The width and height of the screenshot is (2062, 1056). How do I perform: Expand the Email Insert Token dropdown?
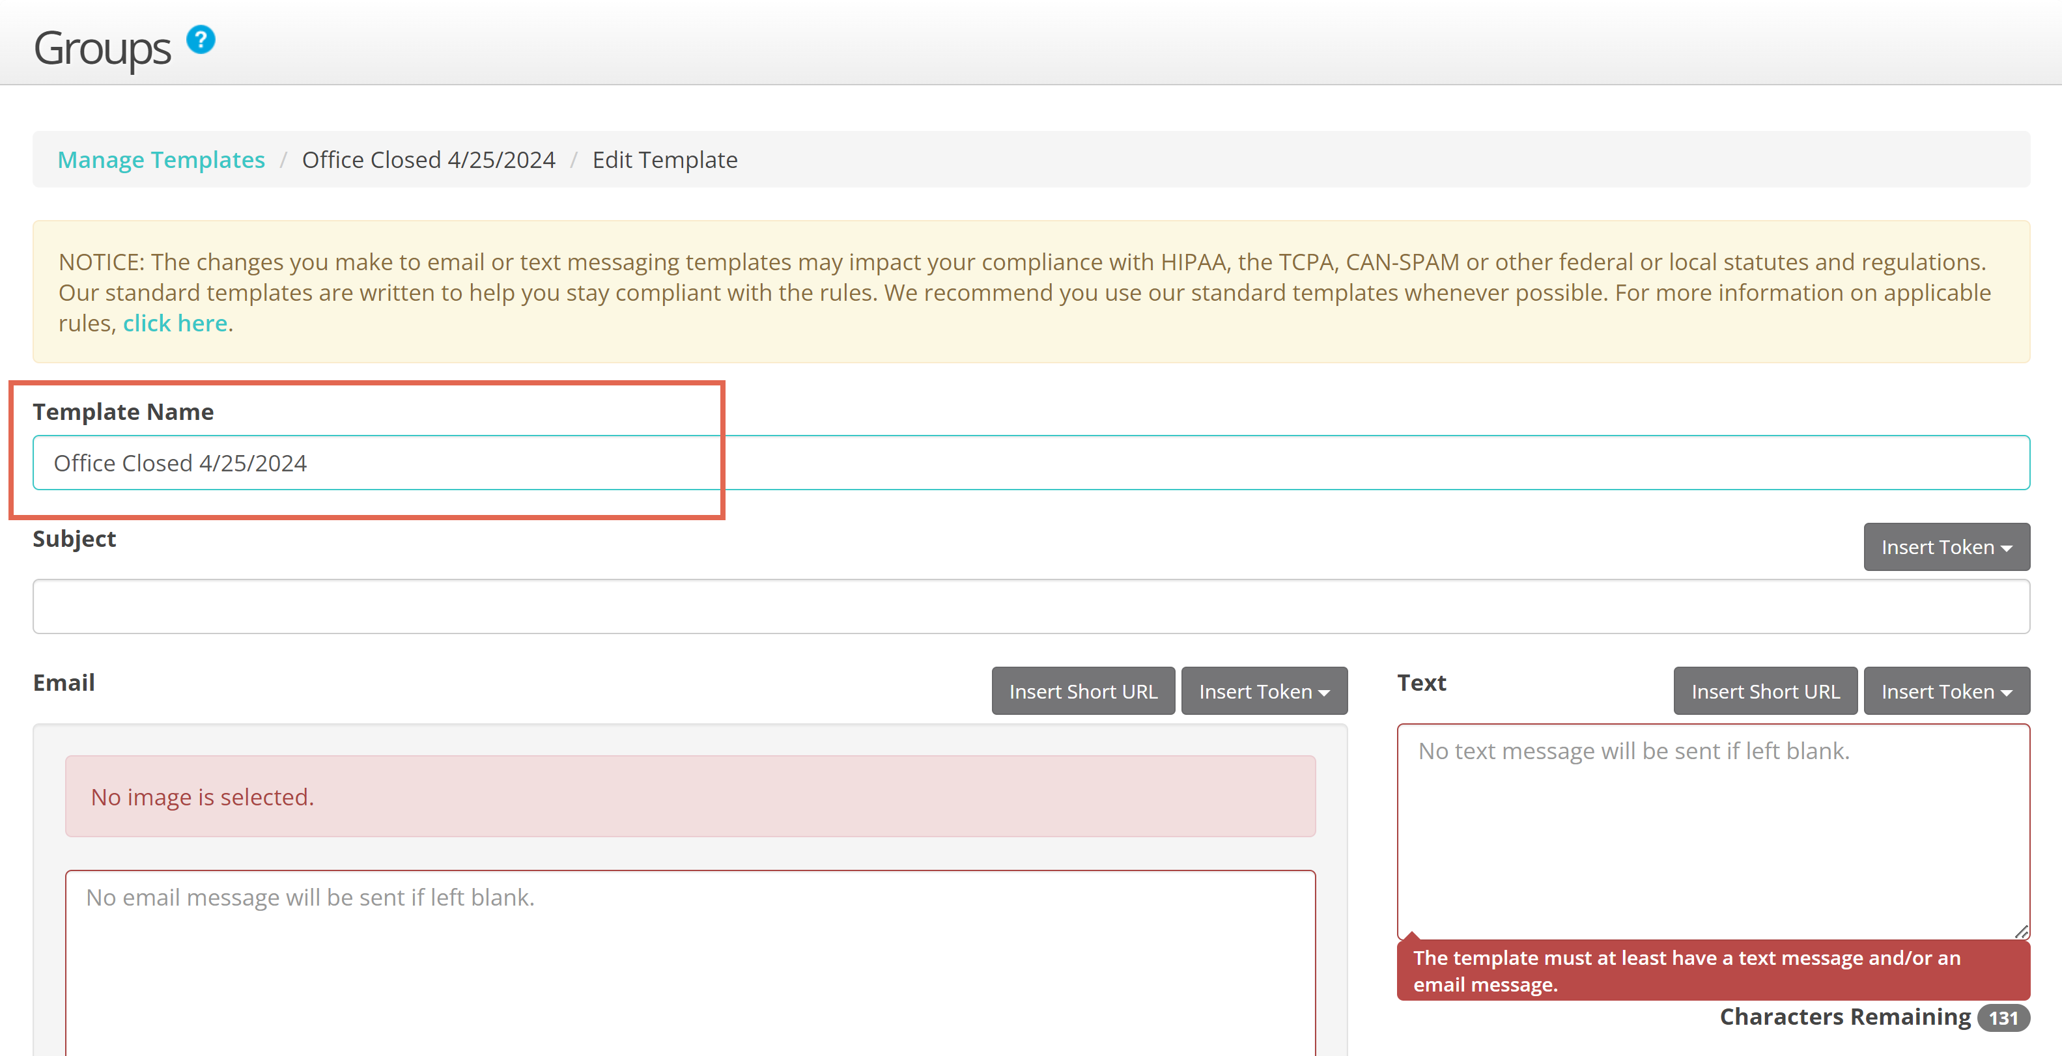1264,691
